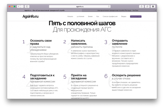Click the Зачем navigation link
164x109 pixels.
tap(90, 16)
